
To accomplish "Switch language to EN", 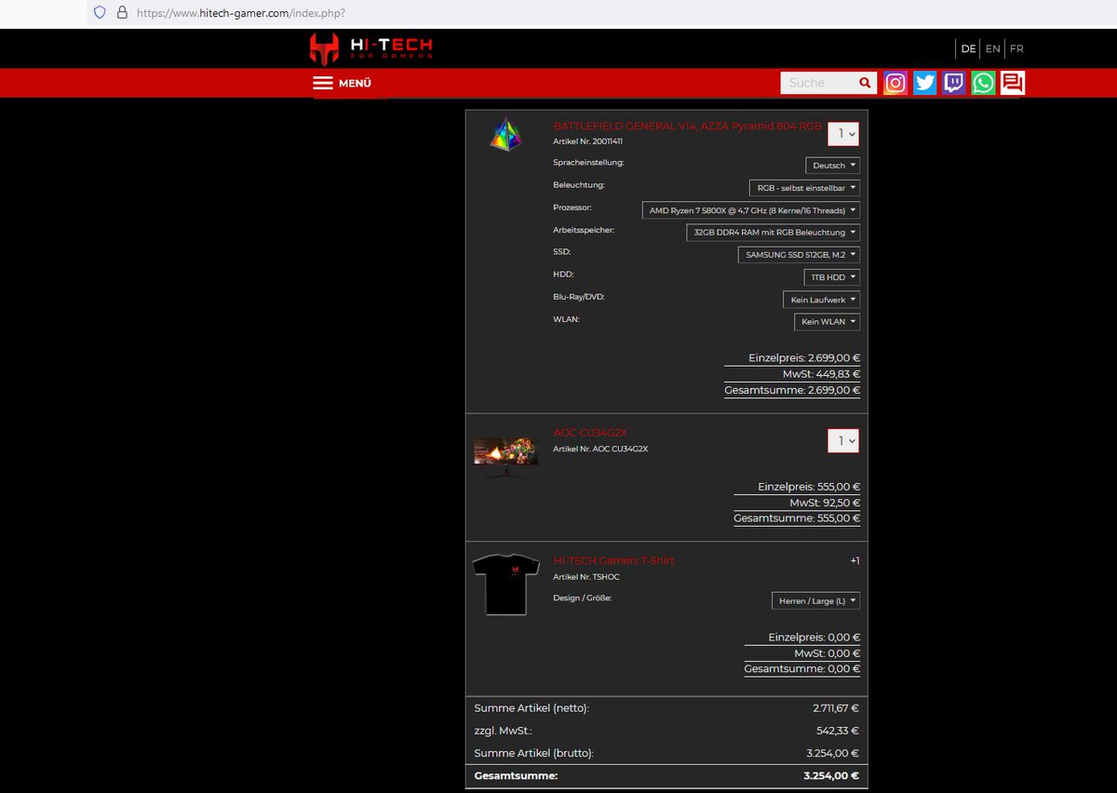I will pos(993,48).
